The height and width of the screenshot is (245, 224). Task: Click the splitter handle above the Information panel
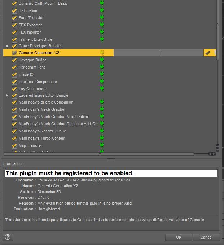click(111, 159)
